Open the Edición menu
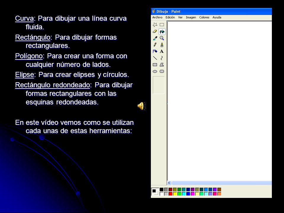The image size is (284, 213). [170, 17]
